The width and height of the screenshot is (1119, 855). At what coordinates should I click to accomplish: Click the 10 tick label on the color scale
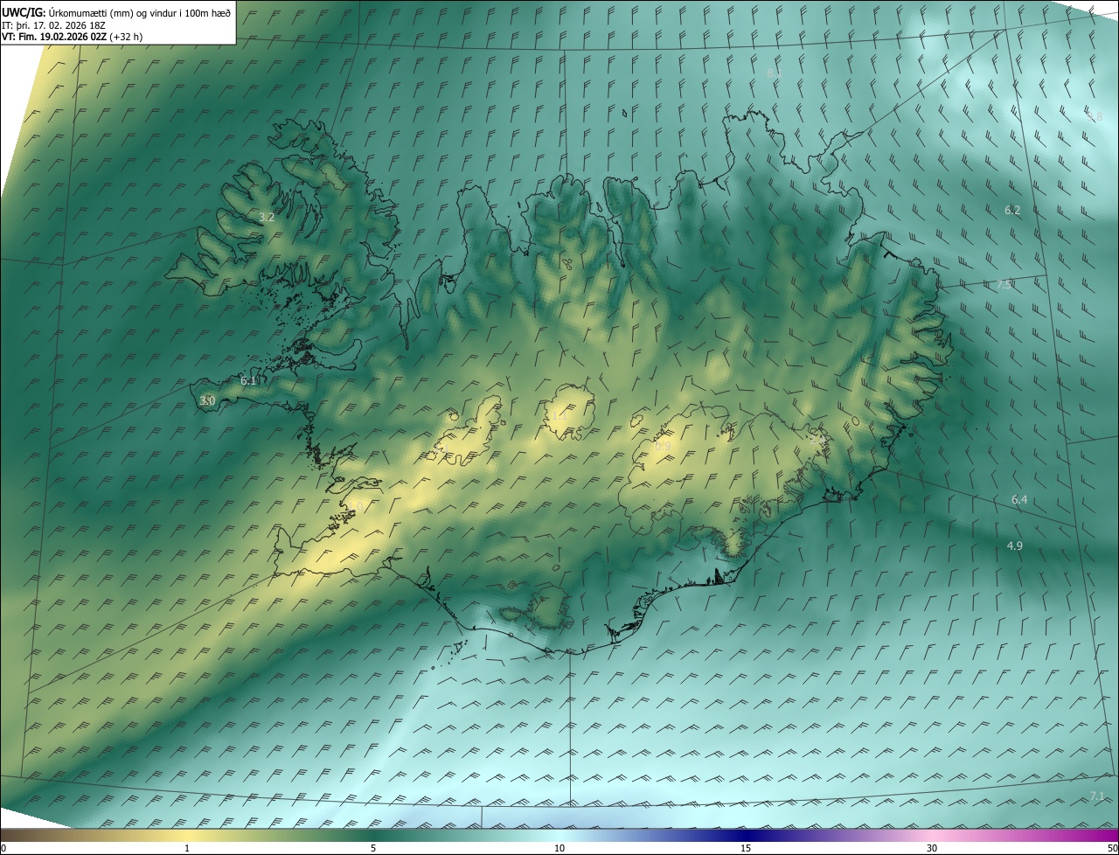tap(559, 848)
